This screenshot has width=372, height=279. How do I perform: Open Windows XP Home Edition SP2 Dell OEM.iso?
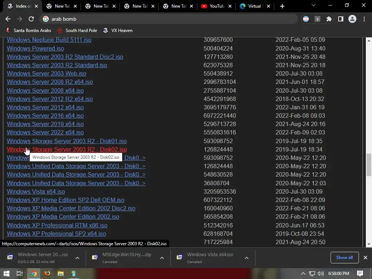[65, 200]
